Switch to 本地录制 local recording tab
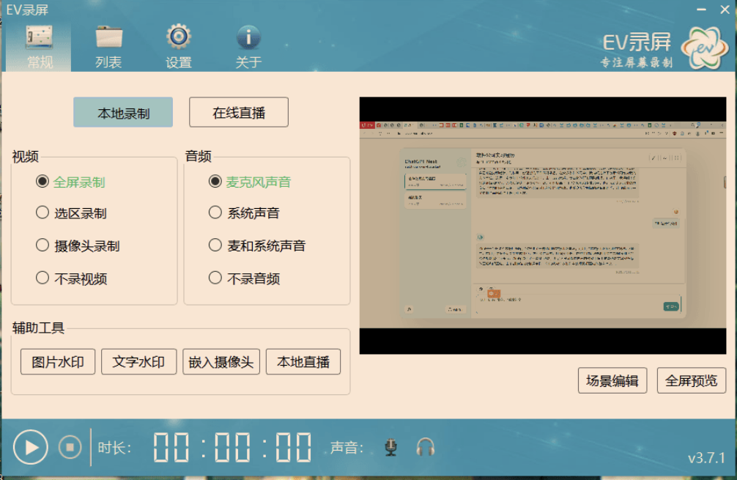This screenshot has width=737, height=480. [x=122, y=111]
